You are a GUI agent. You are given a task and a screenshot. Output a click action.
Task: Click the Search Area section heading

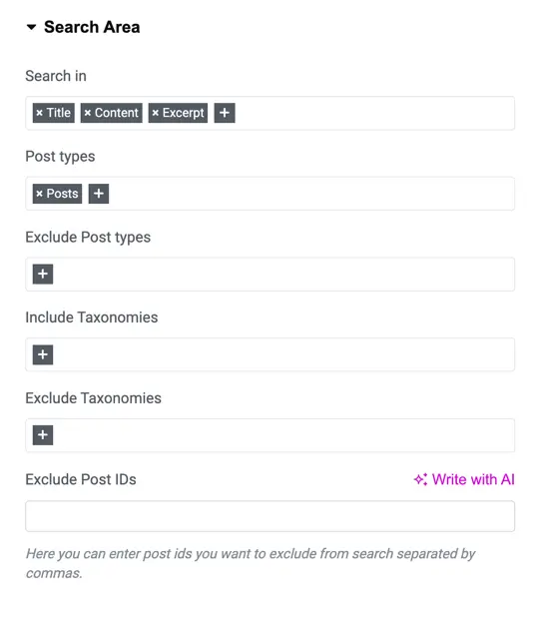pyautogui.click(x=92, y=27)
